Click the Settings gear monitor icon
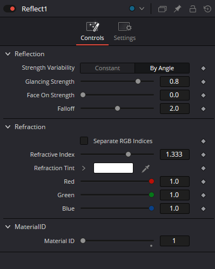 point(125,26)
